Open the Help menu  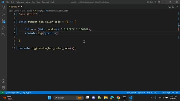[53, 2]
